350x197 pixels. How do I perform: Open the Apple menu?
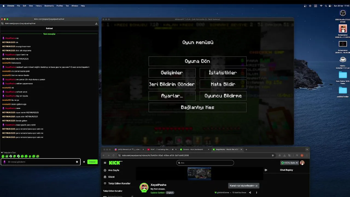pos(4,6)
